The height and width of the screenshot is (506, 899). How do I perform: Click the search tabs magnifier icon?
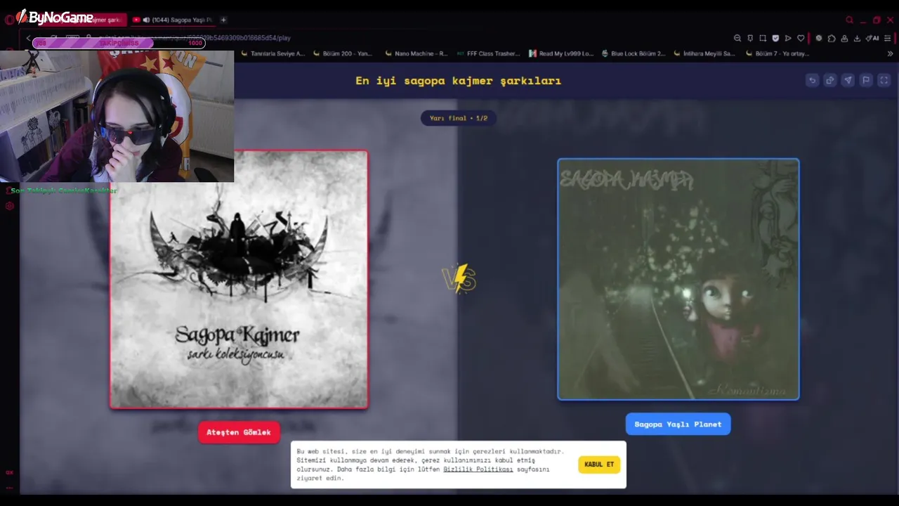pyautogui.click(x=850, y=20)
